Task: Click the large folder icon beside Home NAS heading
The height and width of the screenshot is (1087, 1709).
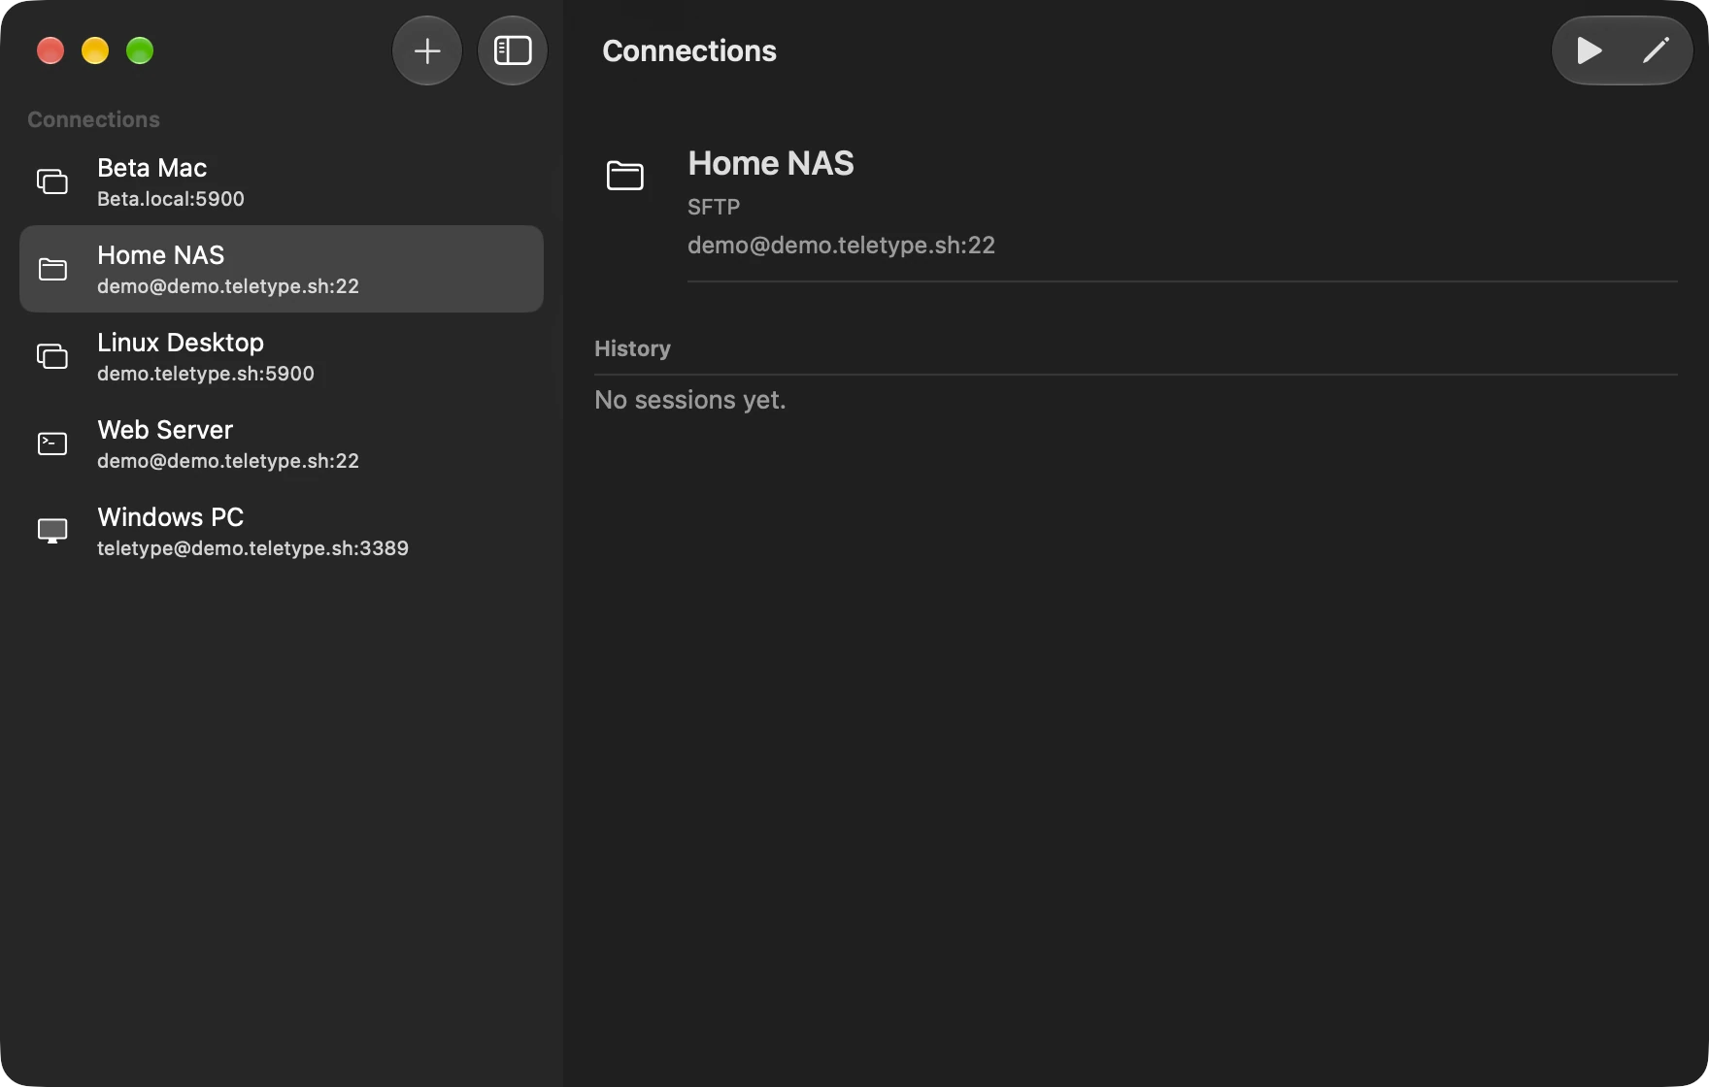Action: [x=625, y=176]
